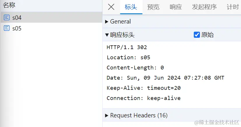
Task: Expand the General section
Action: (x=118, y=22)
